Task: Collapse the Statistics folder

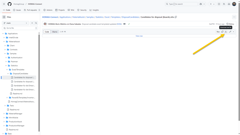Action: [6, 65]
